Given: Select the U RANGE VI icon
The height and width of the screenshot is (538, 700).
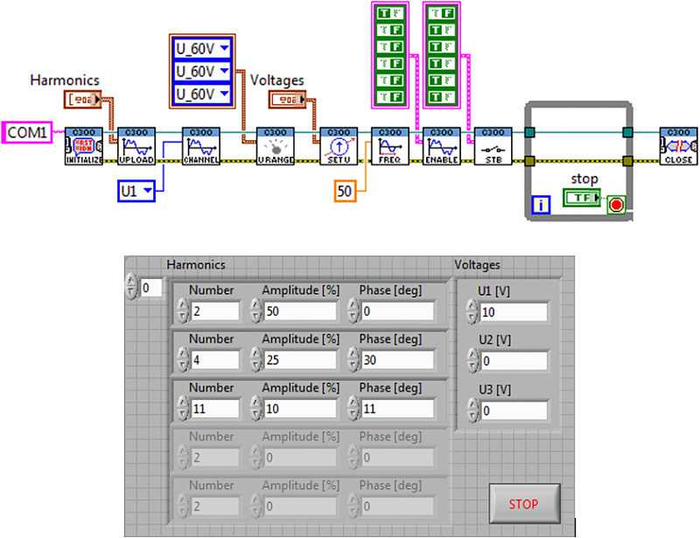Looking at the screenshot, I should 273,146.
